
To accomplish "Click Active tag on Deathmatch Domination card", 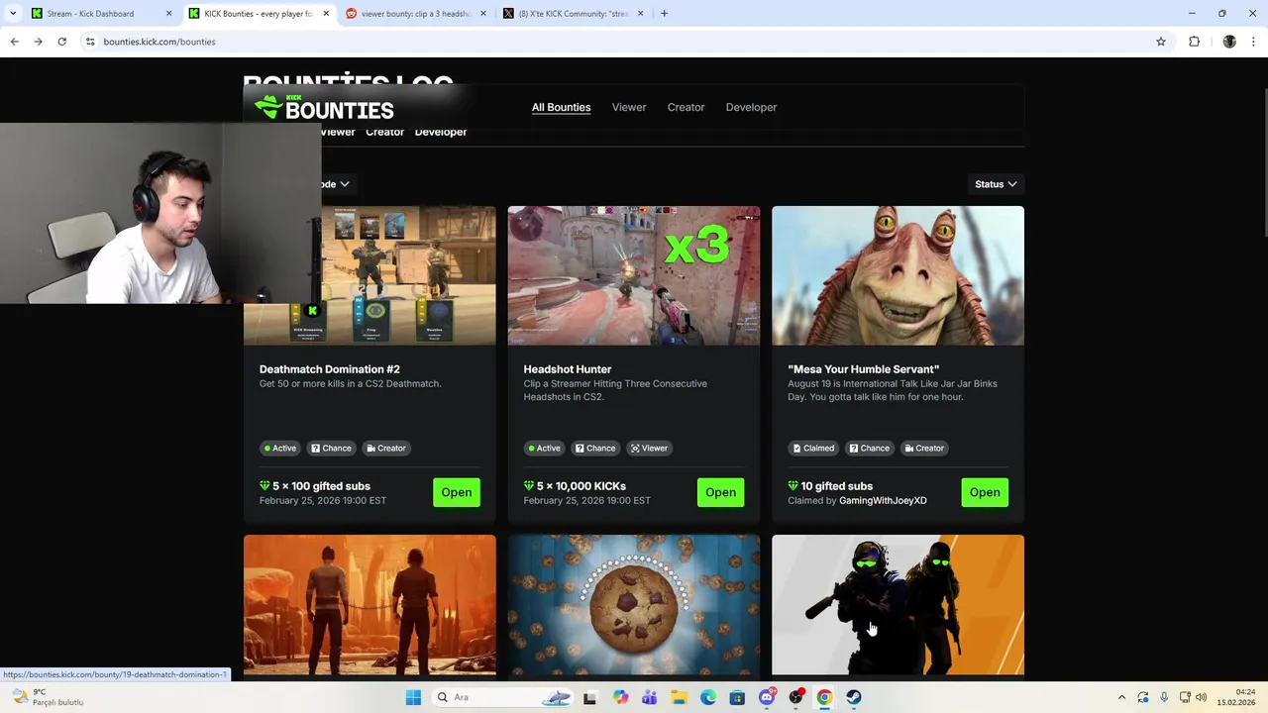I will click(280, 448).
